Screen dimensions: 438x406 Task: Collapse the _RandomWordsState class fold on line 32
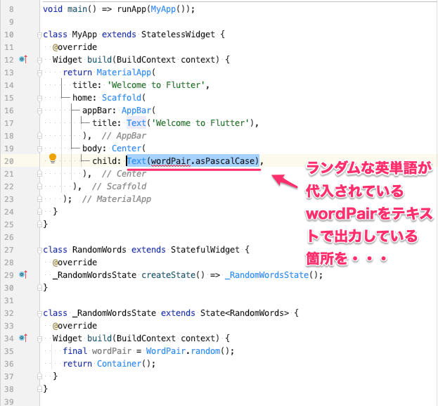coord(39,313)
